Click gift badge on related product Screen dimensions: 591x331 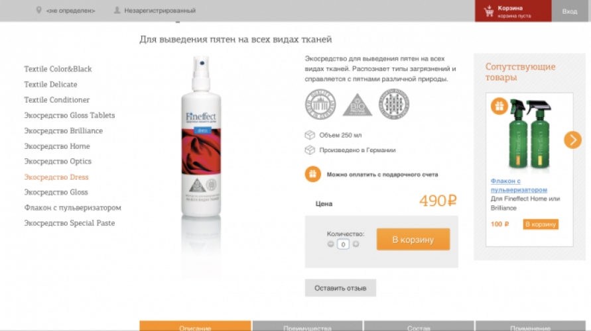click(x=499, y=106)
